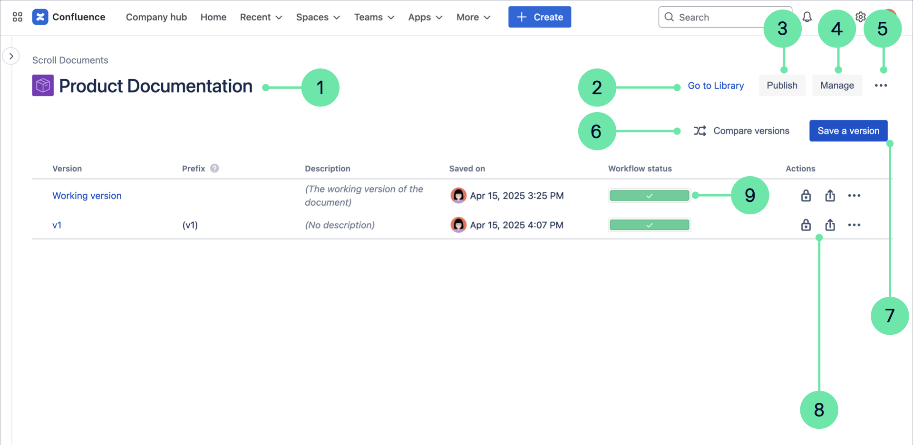Expand the Spaces dropdown
Viewport: 913px width, 445px height.
coord(318,17)
